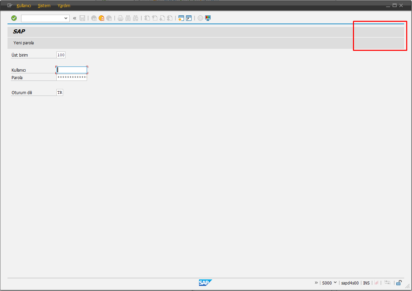Open the Yardım menu
This screenshot has height=291, width=412.
pyautogui.click(x=64, y=6)
